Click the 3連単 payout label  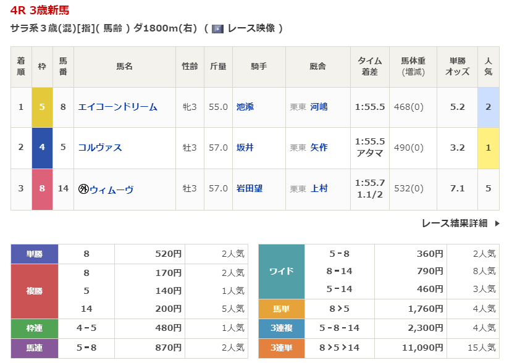pos(281,348)
